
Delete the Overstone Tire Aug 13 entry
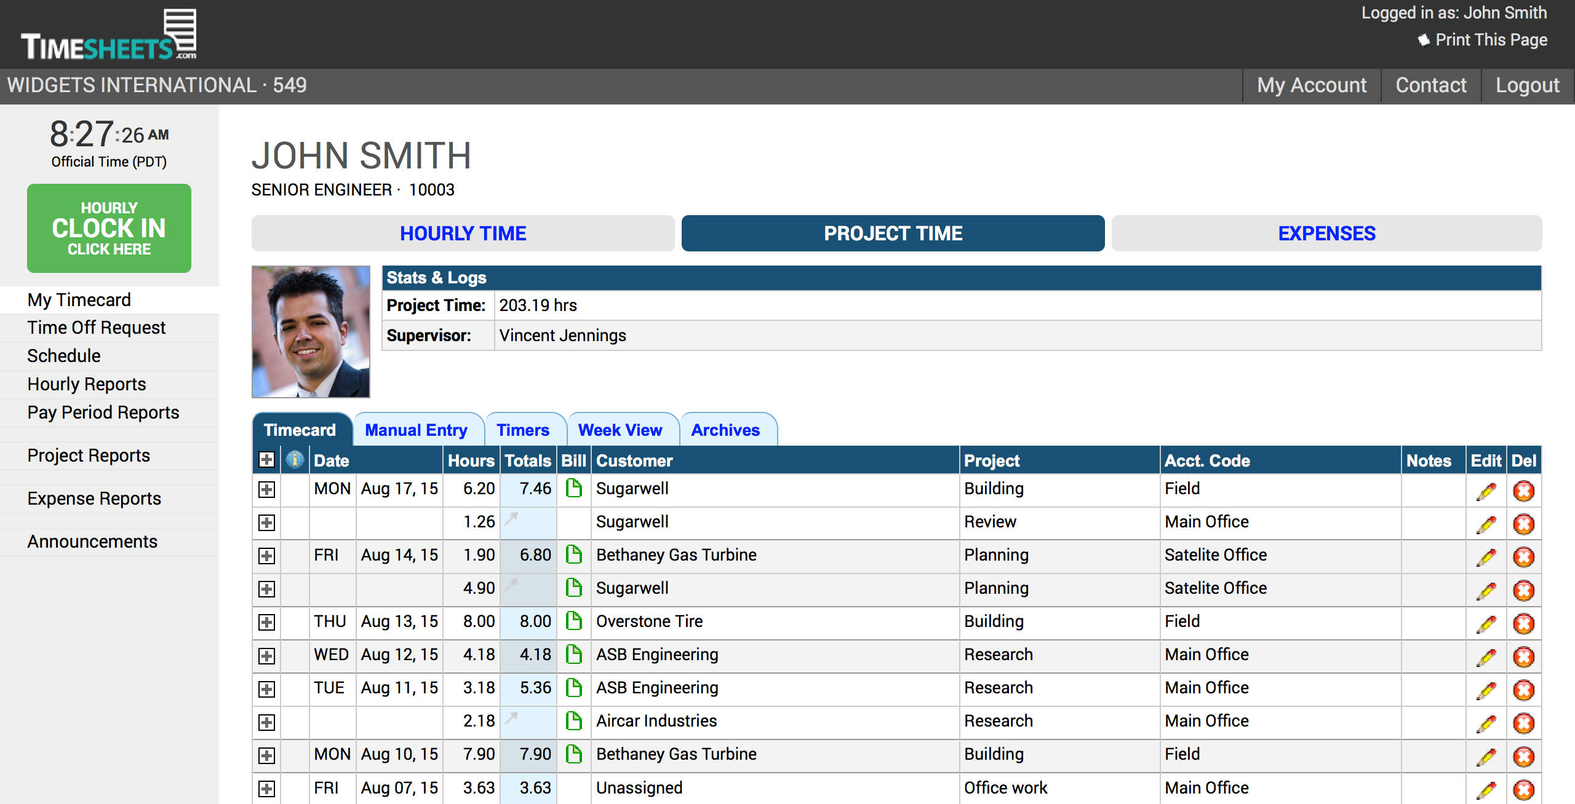[1523, 621]
